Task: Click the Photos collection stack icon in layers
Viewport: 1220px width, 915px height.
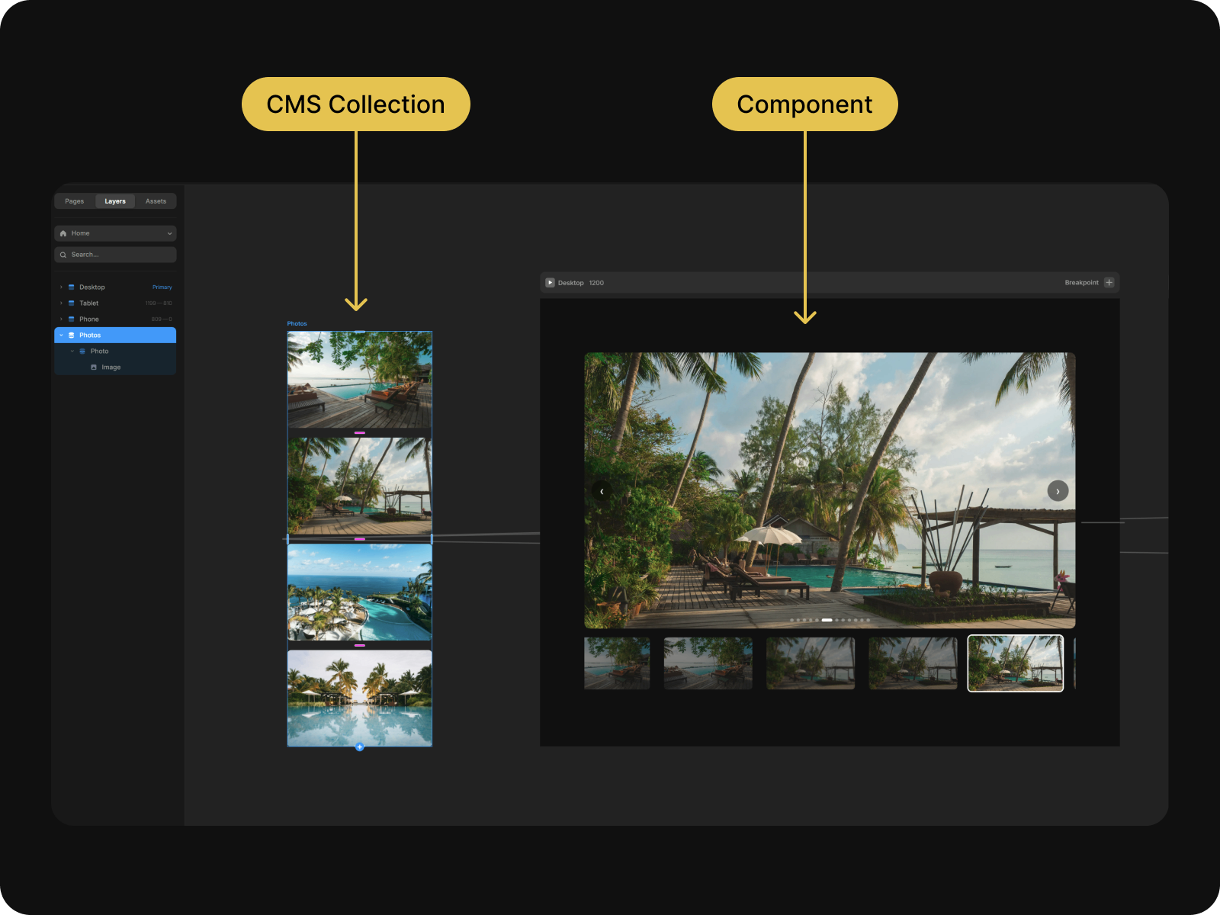Action: click(72, 335)
